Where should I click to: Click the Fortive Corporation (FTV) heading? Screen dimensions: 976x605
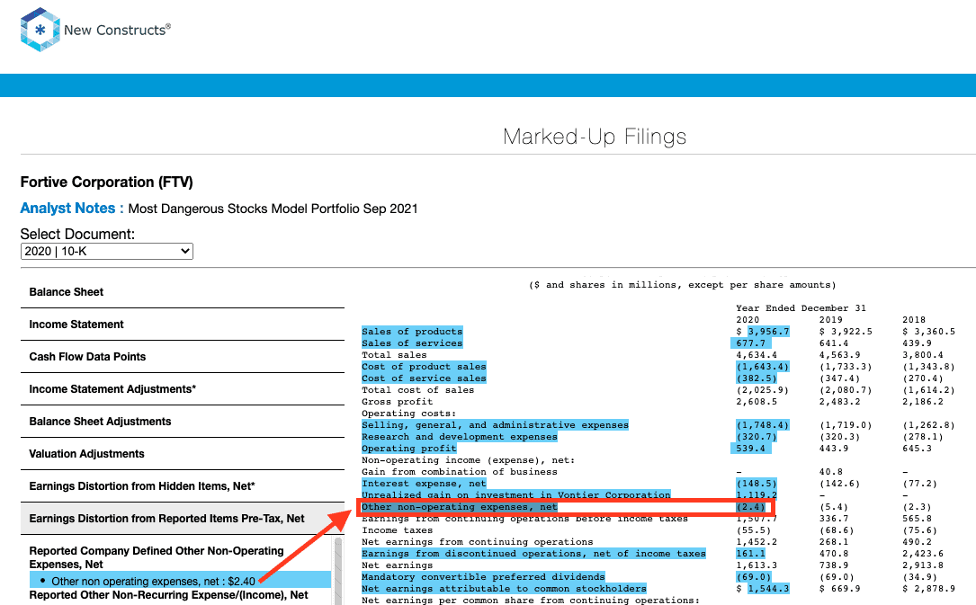tap(106, 182)
